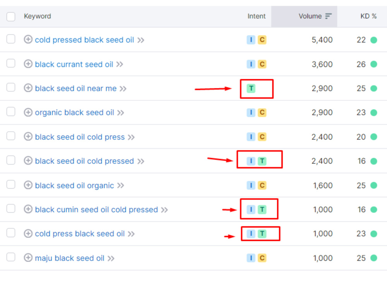Screen dimensions: 387x290
Task: Select checkbox for black currant seed oil
Action: tap(11, 63)
